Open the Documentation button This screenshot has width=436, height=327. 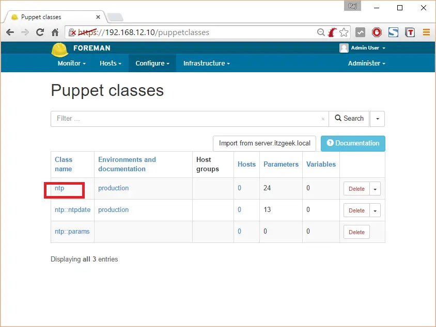coord(353,143)
